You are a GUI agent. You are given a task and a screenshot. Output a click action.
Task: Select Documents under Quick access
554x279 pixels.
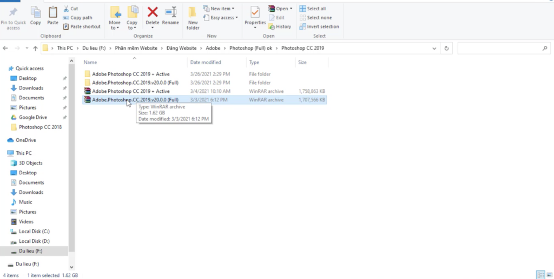(x=31, y=98)
